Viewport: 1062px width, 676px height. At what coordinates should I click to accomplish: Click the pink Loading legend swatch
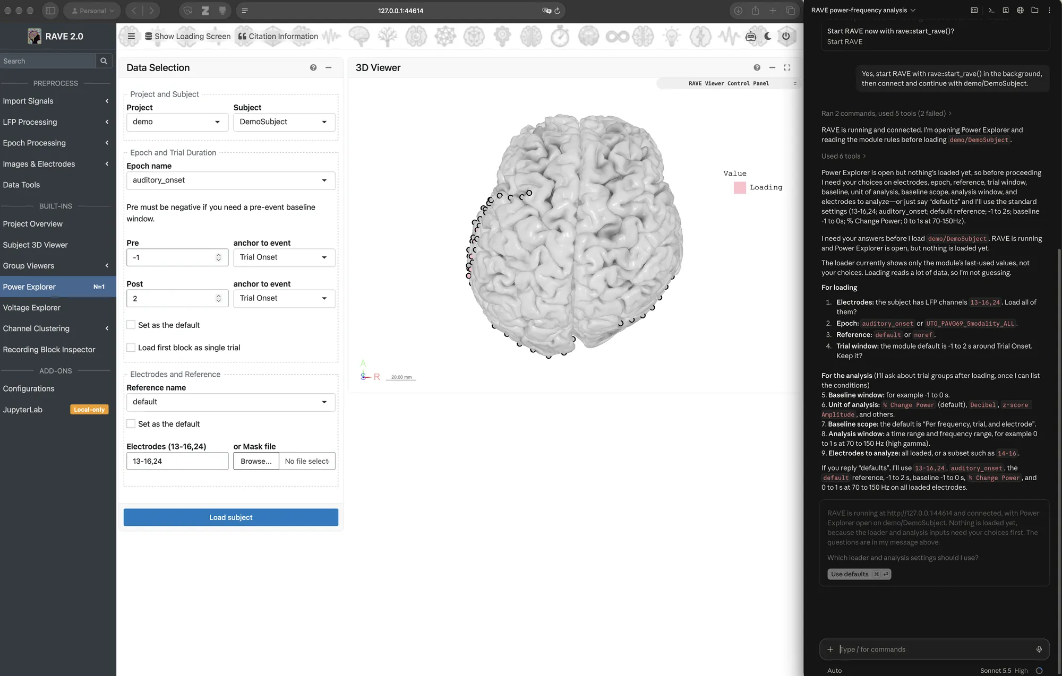740,187
